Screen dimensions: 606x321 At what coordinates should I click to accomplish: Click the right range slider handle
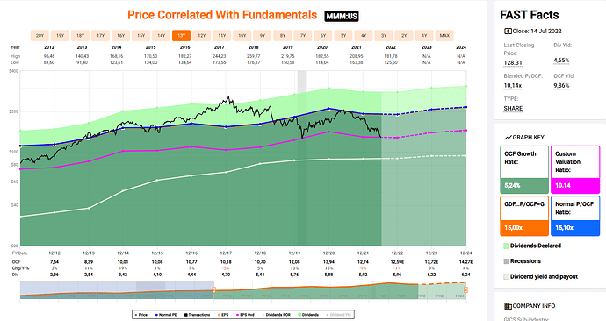click(465, 289)
